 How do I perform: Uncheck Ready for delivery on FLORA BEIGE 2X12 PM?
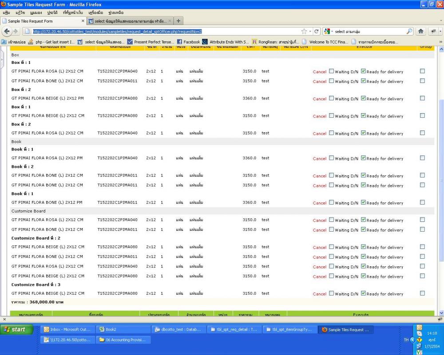[363, 98]
